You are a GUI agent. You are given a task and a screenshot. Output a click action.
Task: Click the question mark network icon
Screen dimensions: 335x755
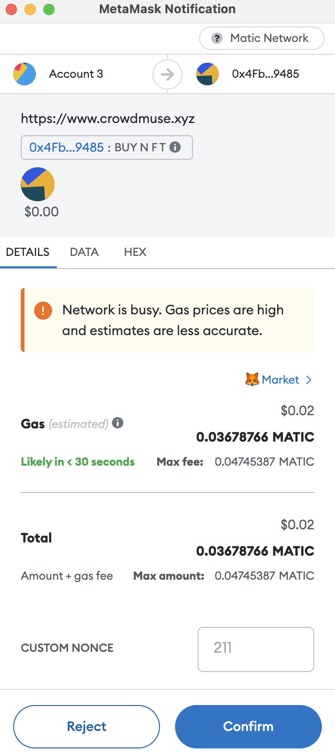[217, 38]
